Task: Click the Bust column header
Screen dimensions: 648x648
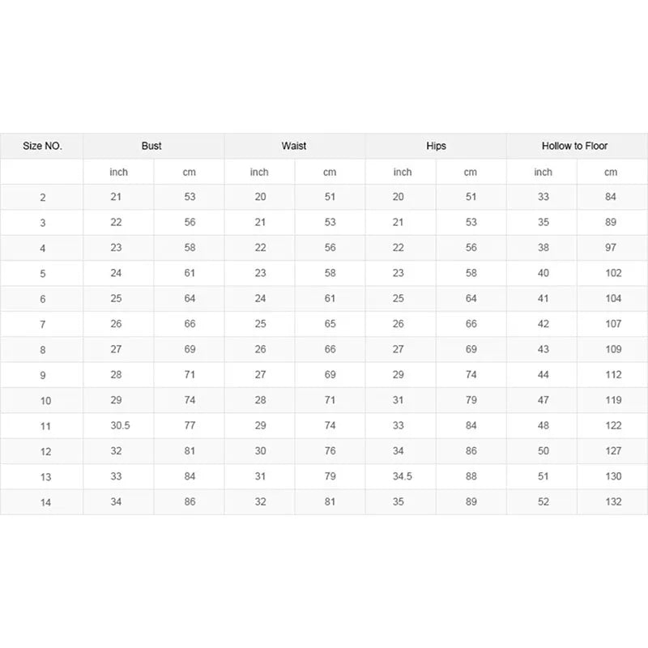Action: pos(151,146)
